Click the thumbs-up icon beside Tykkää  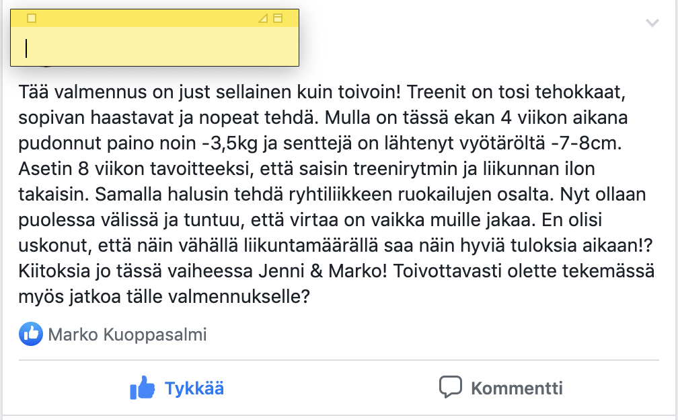click(143, 388)
